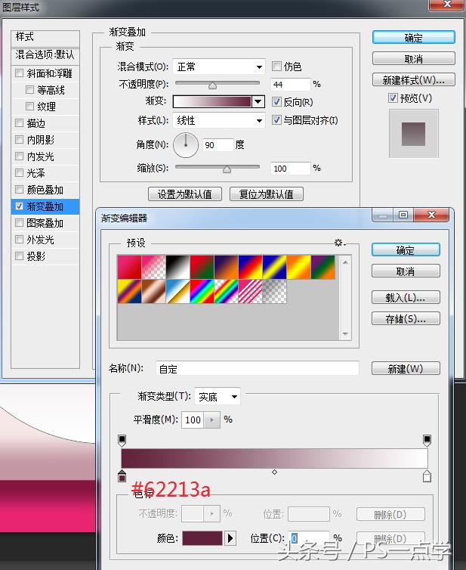Click Reset to Default (复位为默认值) button
This screenshot has height=570, width=466.
point(267,194)
